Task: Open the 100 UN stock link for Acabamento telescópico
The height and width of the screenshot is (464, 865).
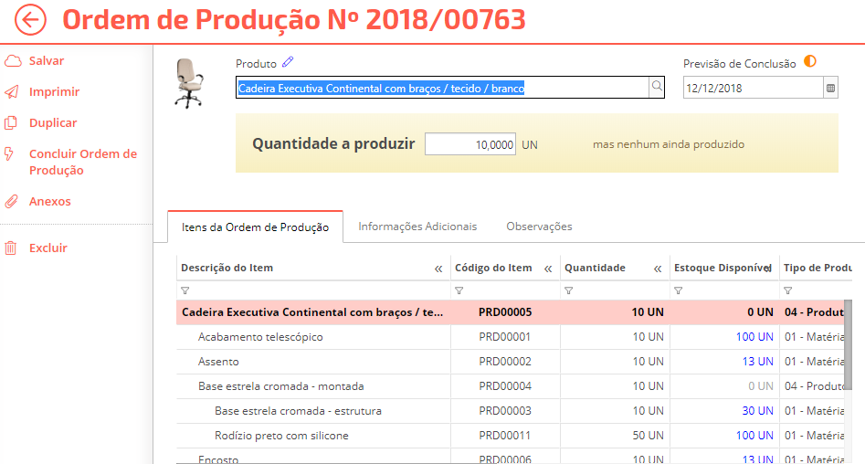Action: point(754,337)
